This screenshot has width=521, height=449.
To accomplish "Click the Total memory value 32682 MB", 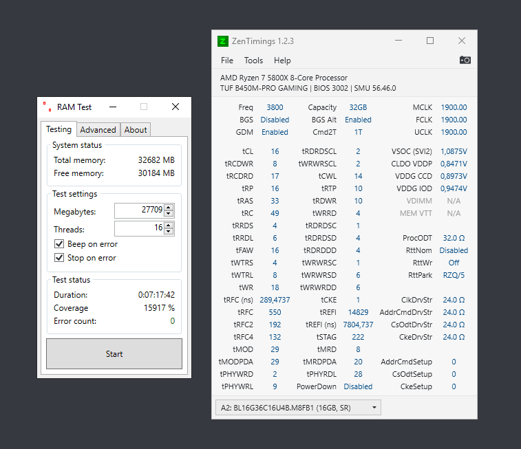I will [156, 160].
